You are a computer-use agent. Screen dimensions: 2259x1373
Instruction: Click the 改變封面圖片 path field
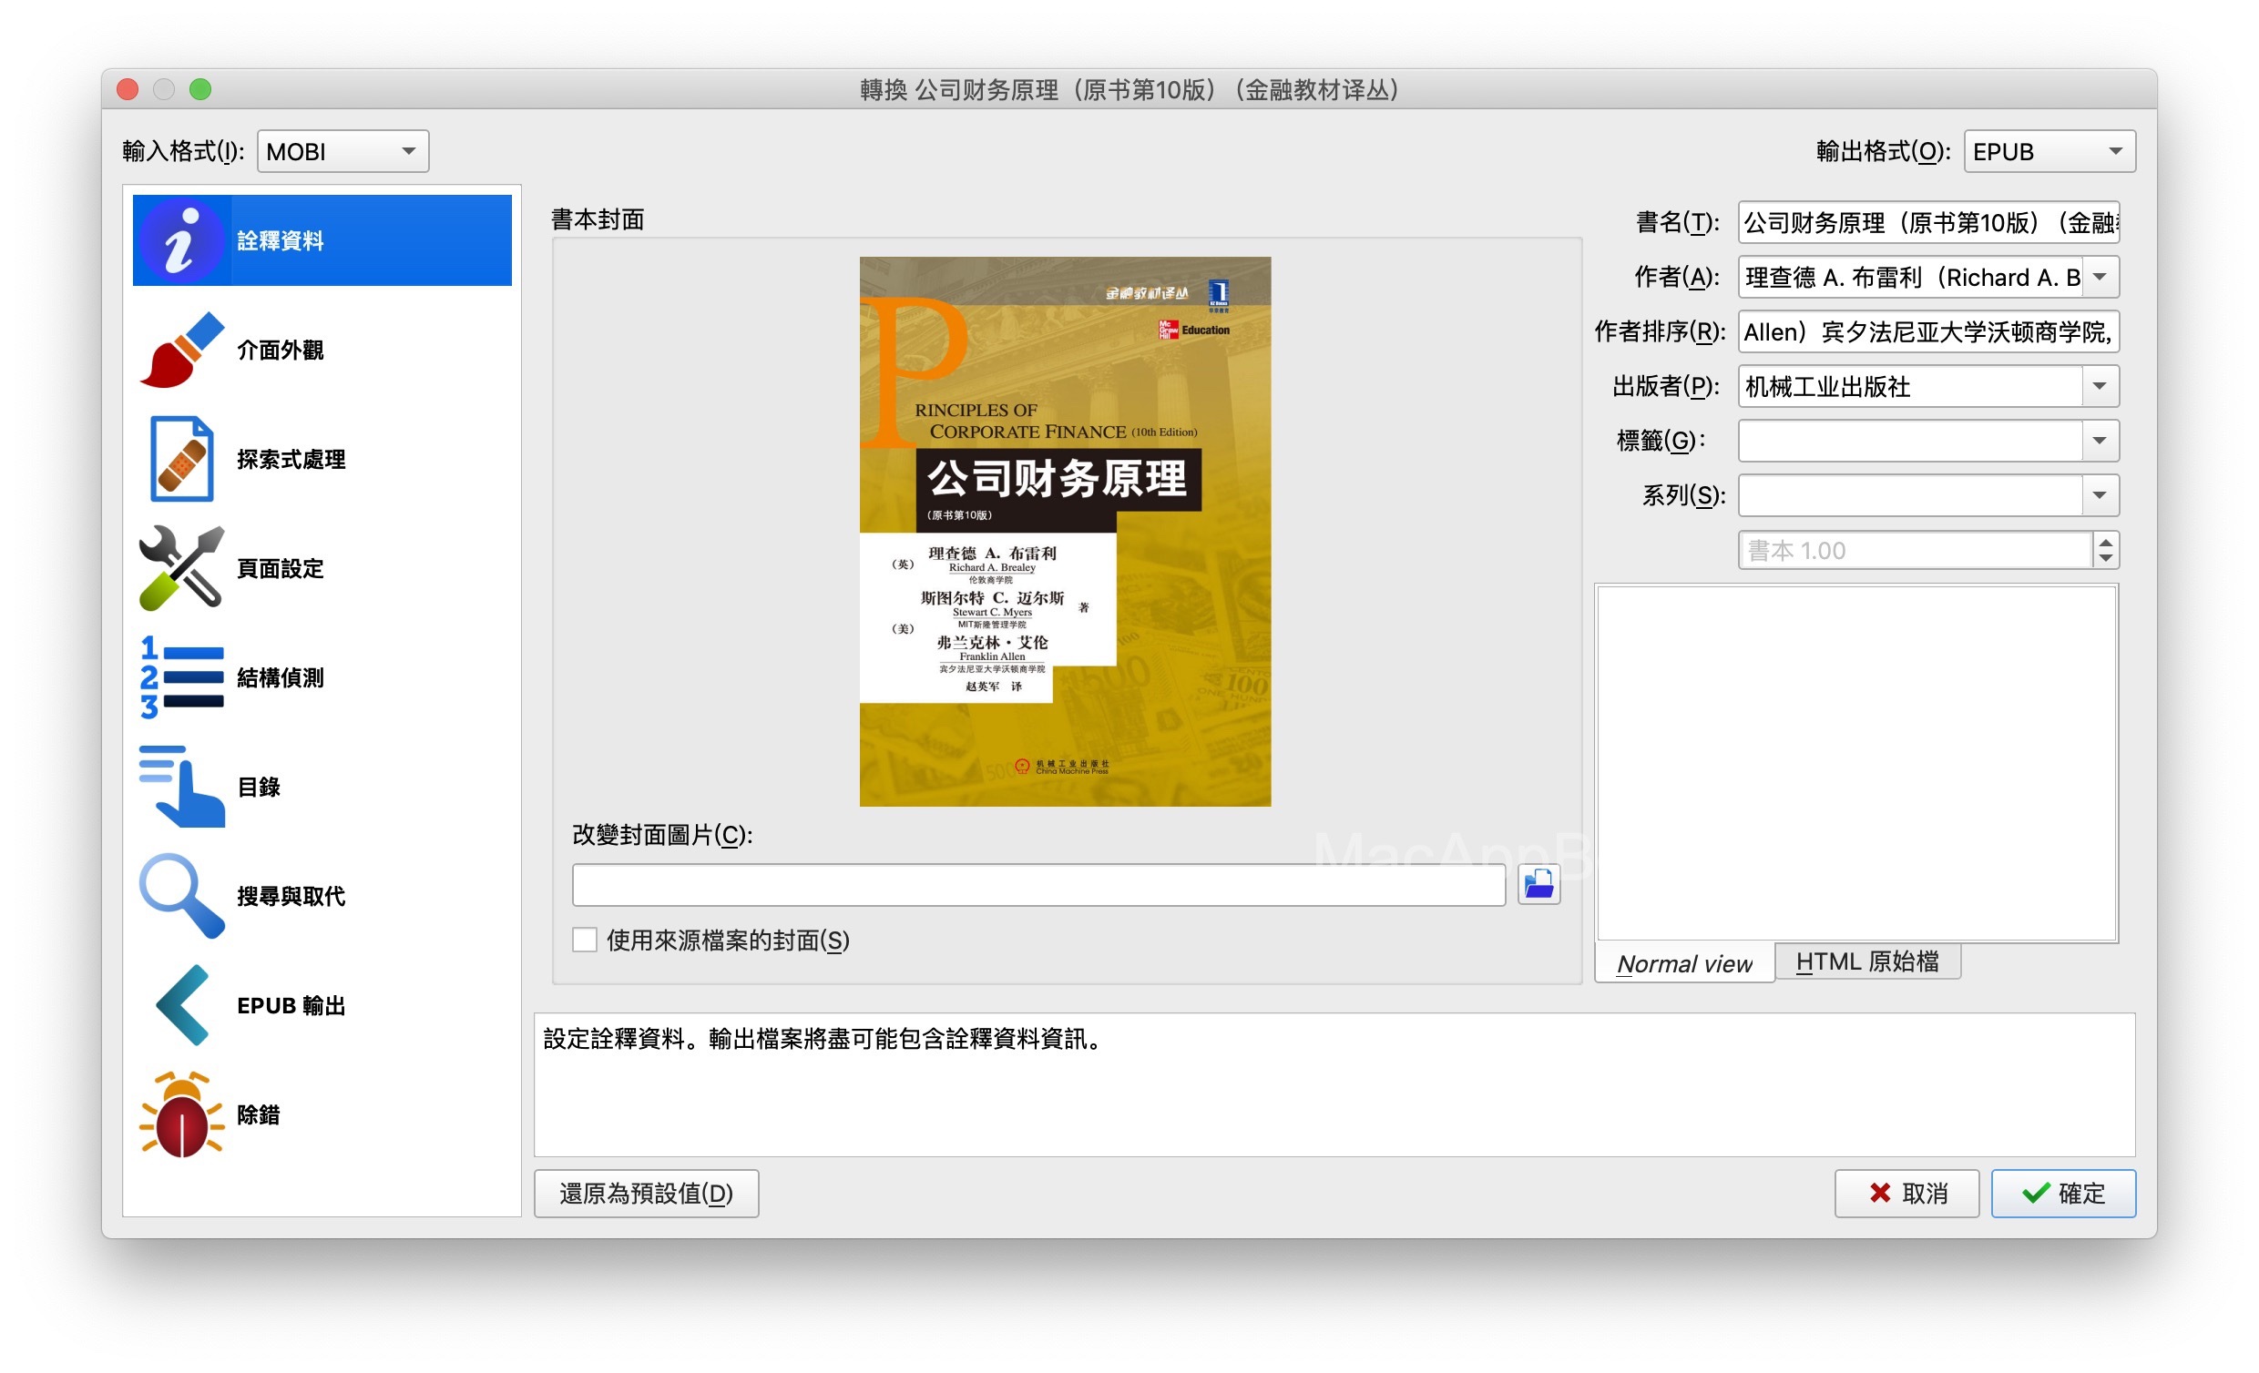[1038, 884]
